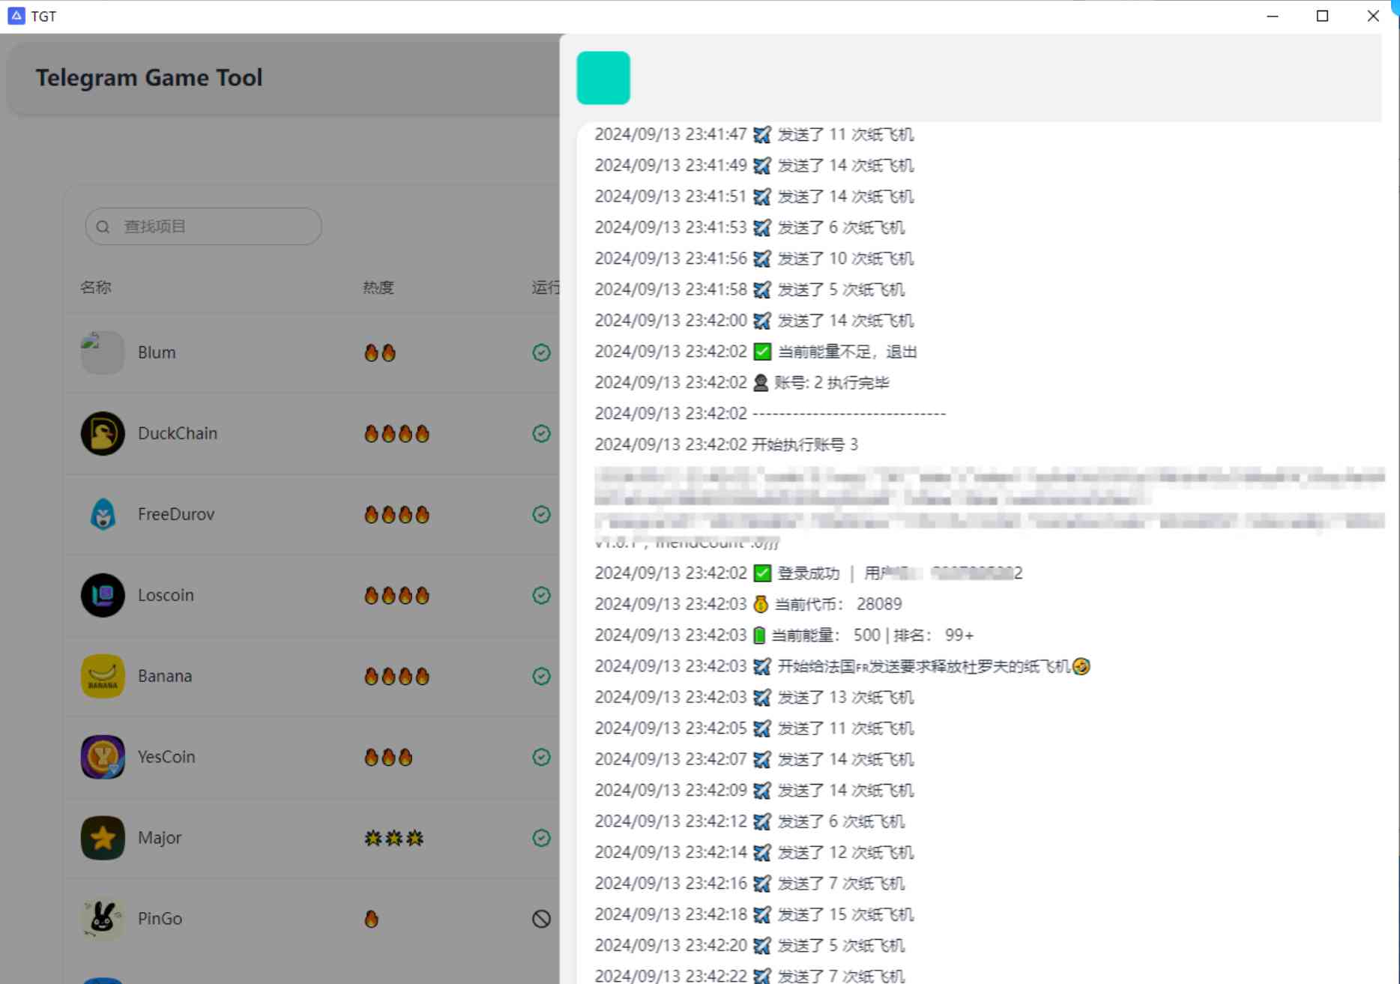Select the FreeDurov project name

click(x=176, y=514)
